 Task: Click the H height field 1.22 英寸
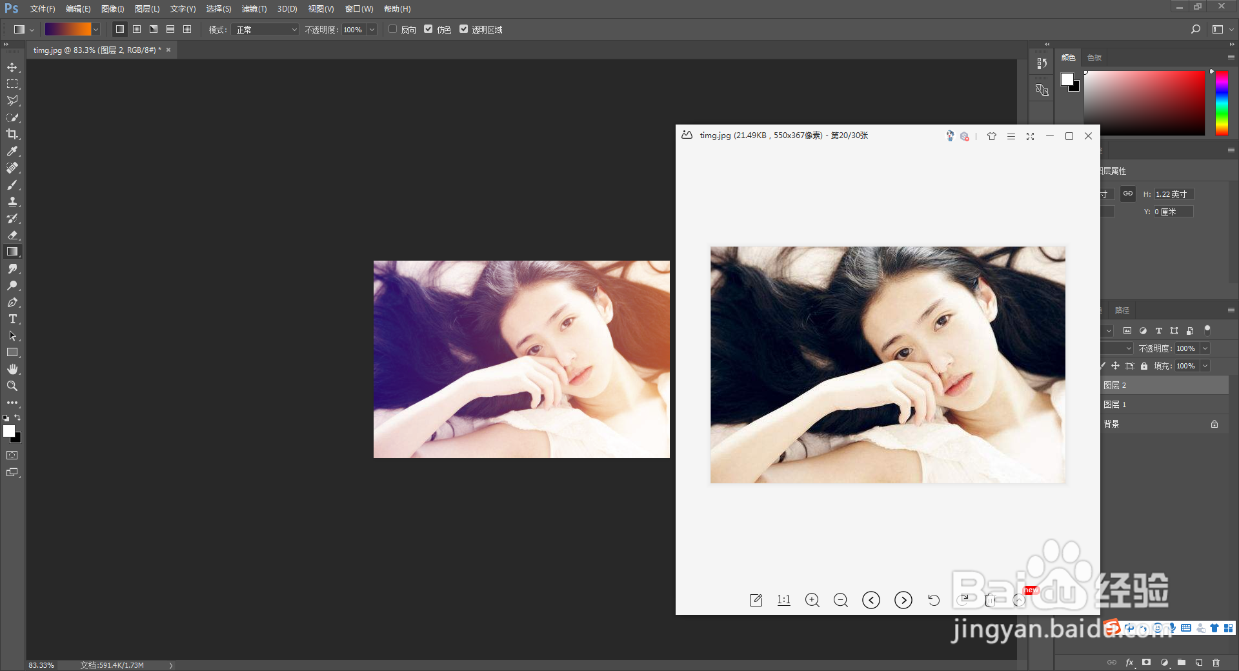(1174, 194)
